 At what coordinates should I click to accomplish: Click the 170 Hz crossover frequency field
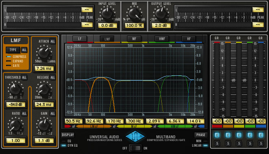115,121
